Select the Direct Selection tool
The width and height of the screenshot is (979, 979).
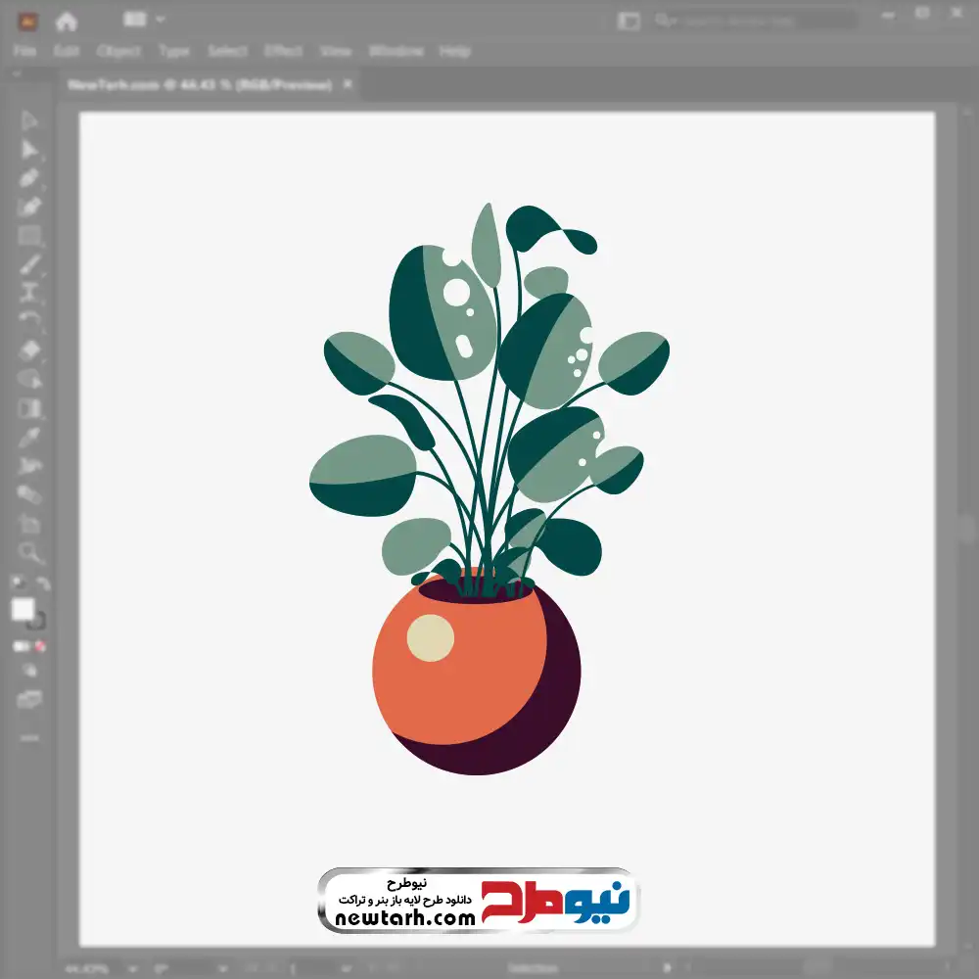(29, 150)
